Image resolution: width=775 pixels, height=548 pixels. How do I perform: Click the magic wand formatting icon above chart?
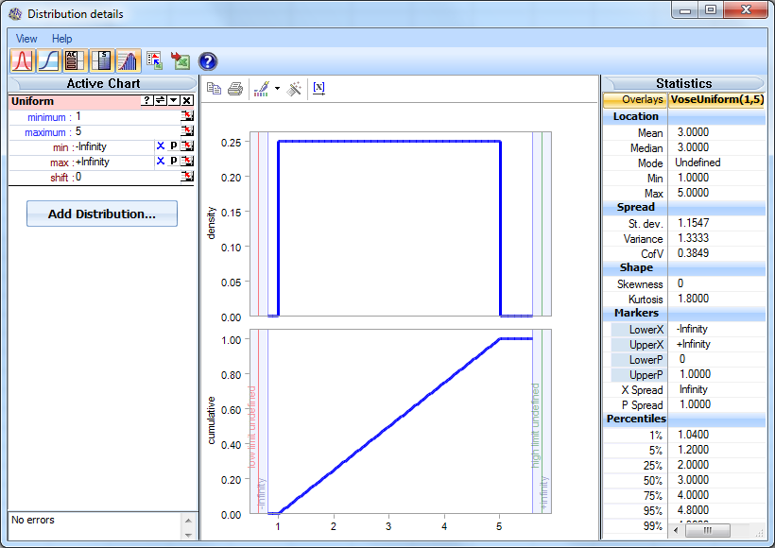[294, 88]
